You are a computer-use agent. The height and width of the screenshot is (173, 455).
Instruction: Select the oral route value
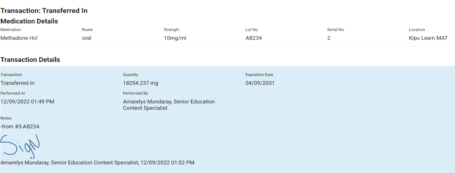(87, 38)
